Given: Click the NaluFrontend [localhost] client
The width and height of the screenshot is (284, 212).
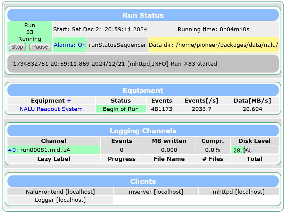Looking at the screenshot, I should (x=60, y=192).
